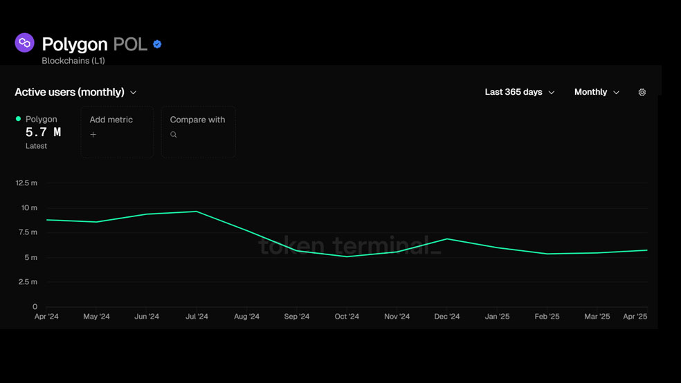
Task: Click the Jul '24 x-axis label
Action: click(197, 317)
